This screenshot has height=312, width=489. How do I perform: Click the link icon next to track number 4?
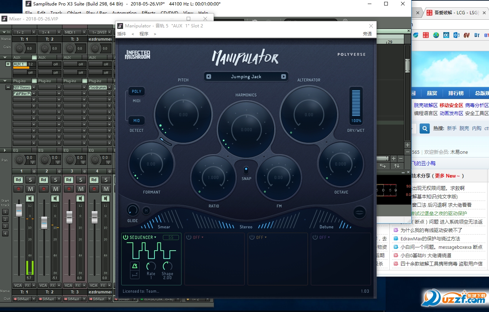(x=110, y=171)
